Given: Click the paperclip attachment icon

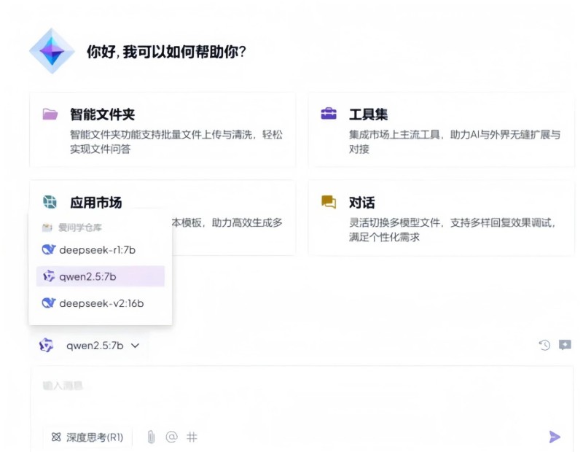Looking at the screenshot, I should click(x=150, y=437).
